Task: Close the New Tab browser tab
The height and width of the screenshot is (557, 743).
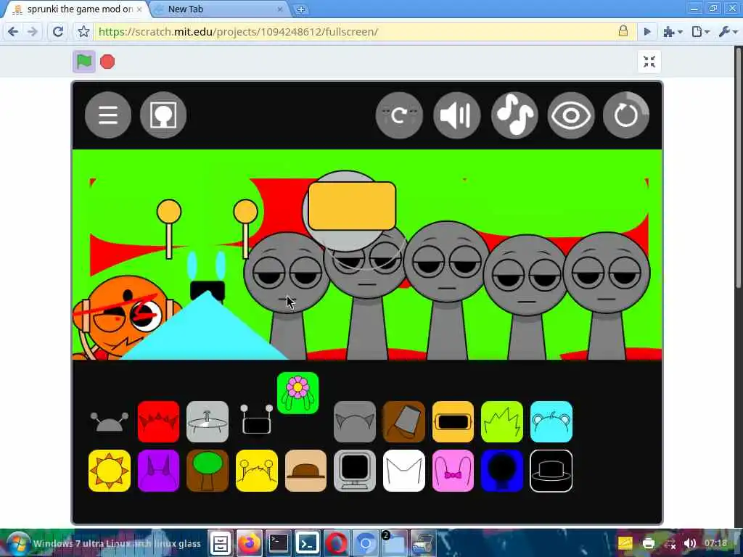Action: [x=279, y=9]
